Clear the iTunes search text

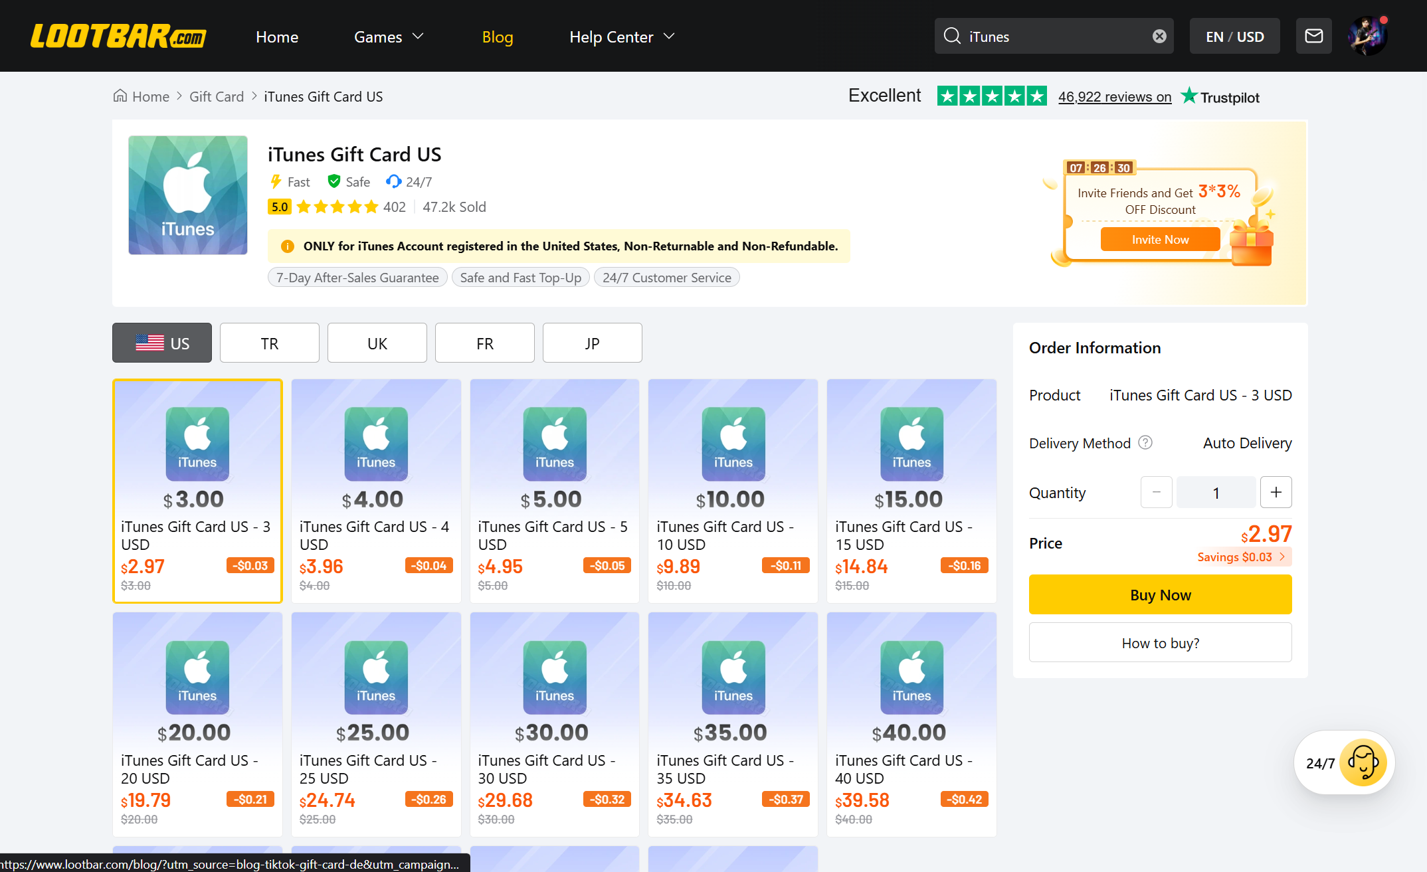tap(1159, 36)
